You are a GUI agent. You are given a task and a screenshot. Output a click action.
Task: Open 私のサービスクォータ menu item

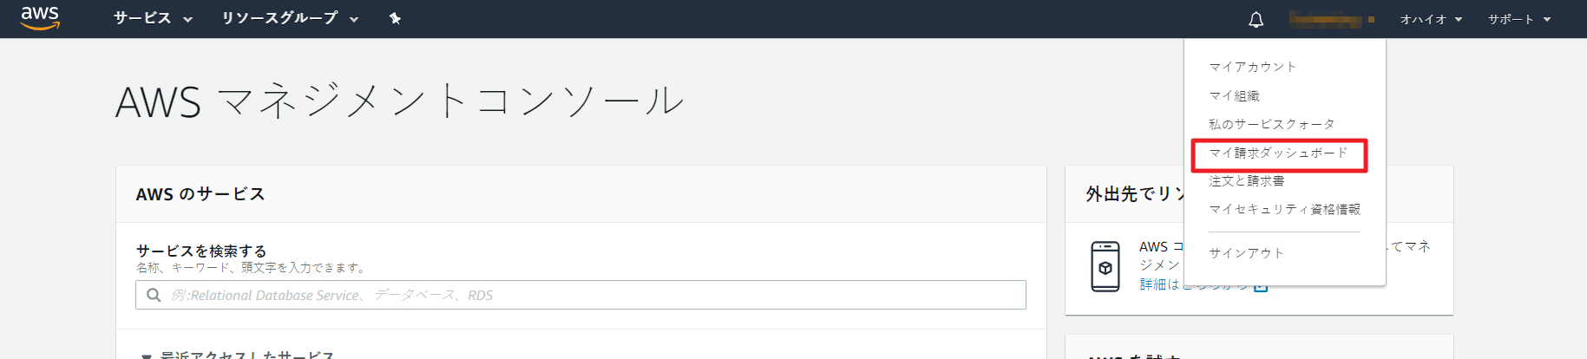coord(1271,124)
